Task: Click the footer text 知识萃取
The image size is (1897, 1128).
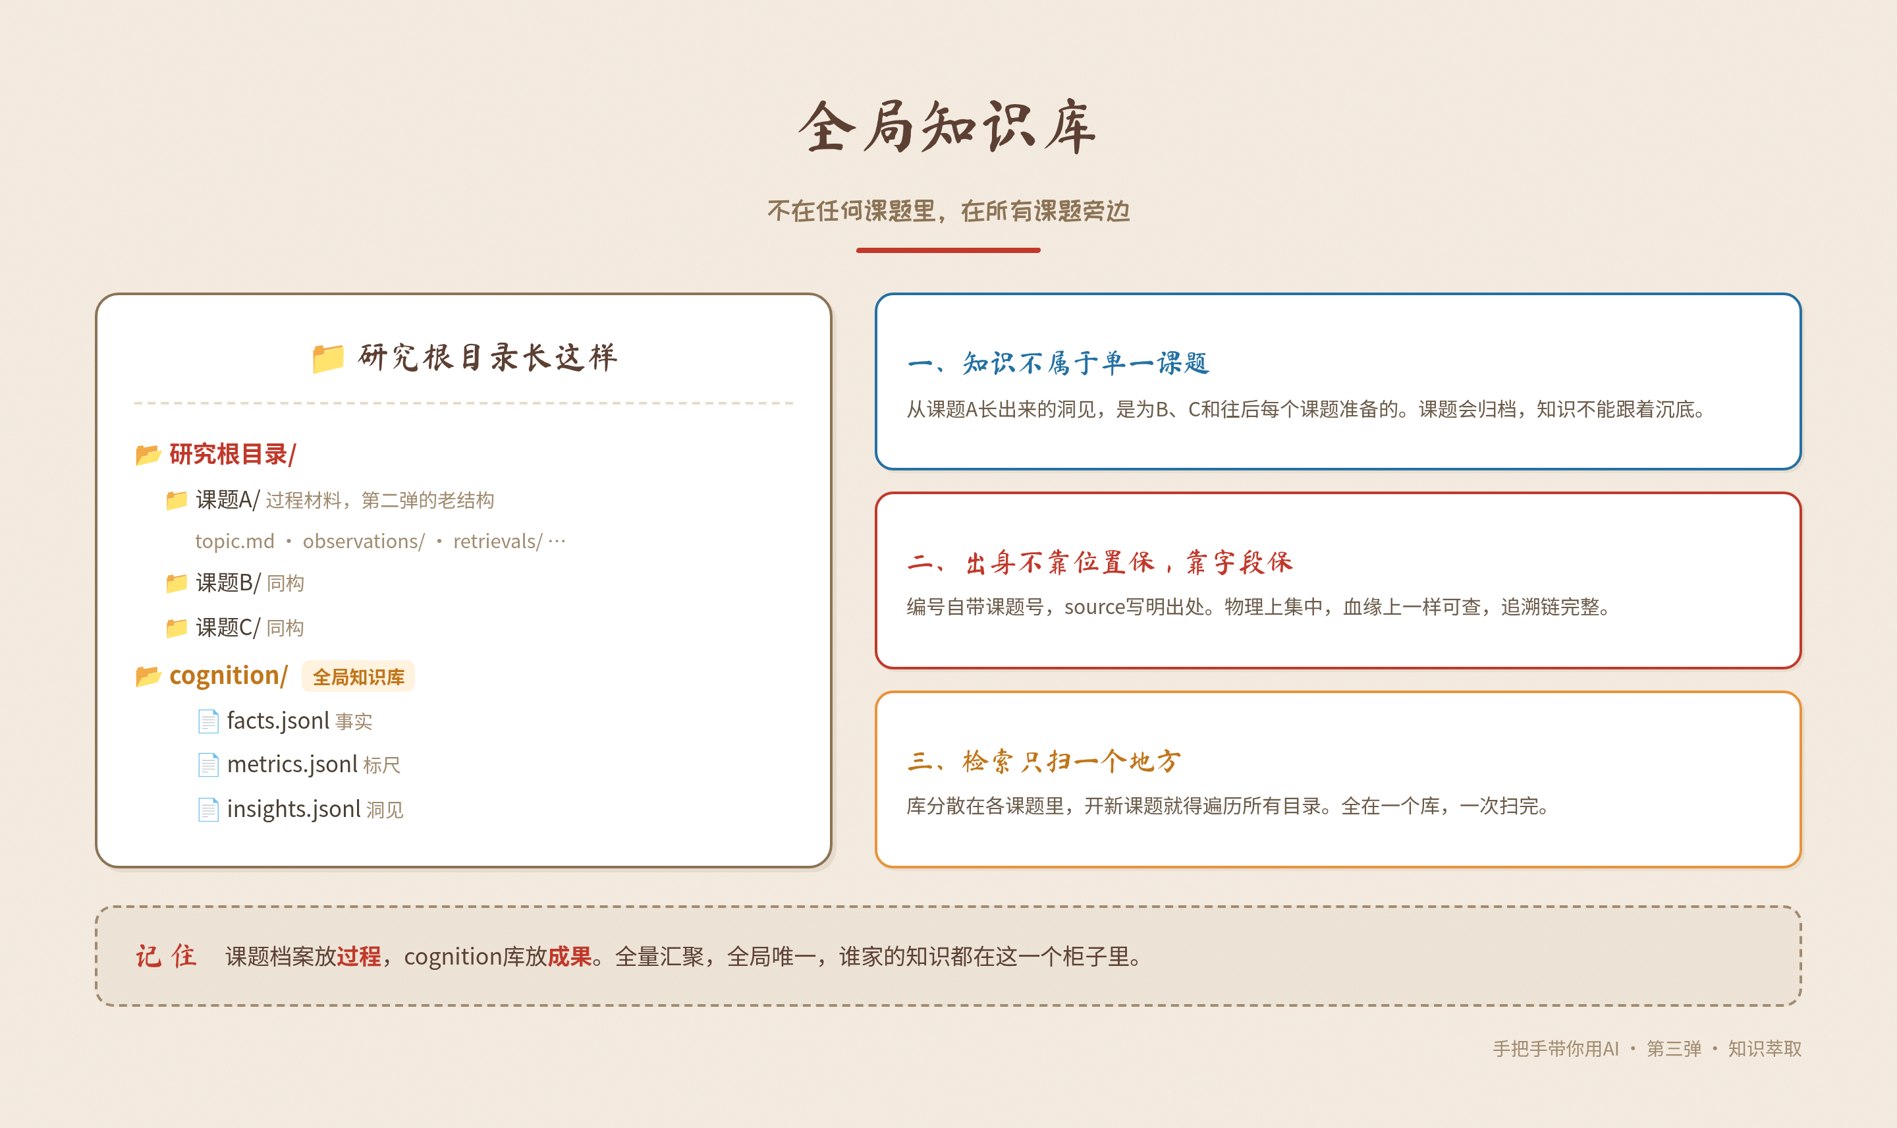Action: tap(1765, 1049)
